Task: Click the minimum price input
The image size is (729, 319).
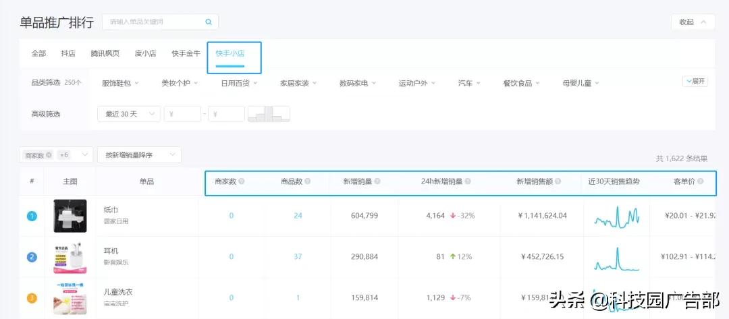Action: [x=182, y=114]
